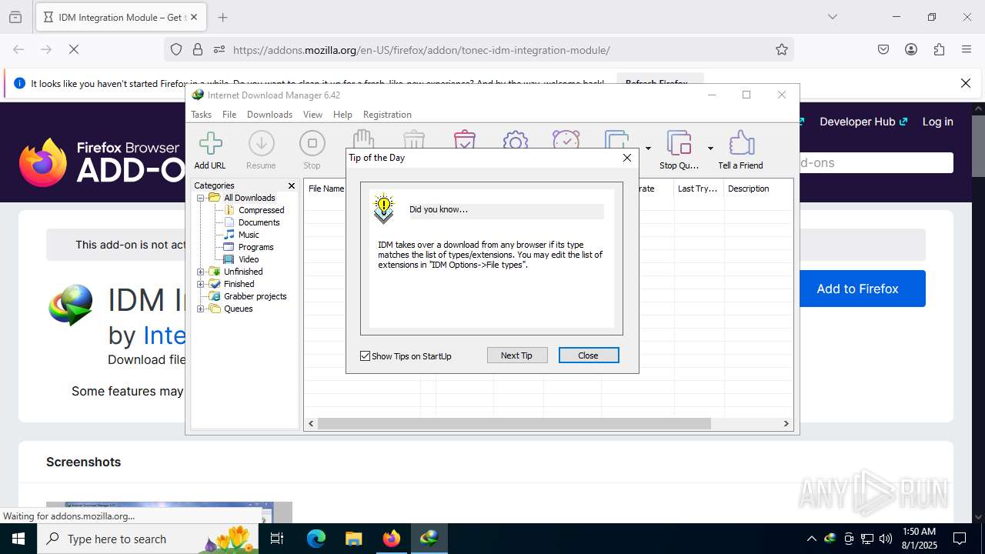The height and width of the screenshot is (554, 985).
Task: Click the horizontal scrollbar in download list
Action: (514, 423)
